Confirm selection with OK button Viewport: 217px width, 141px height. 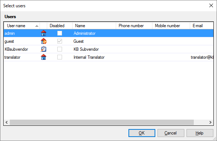point(142,133)
